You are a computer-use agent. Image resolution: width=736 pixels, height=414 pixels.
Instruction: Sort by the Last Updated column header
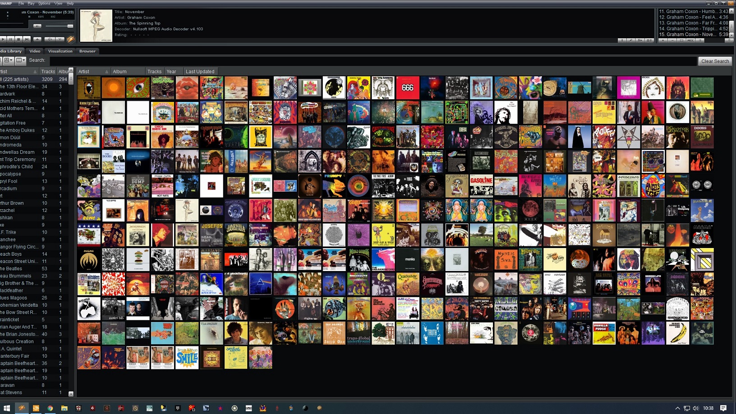click(x=201, y=71)
